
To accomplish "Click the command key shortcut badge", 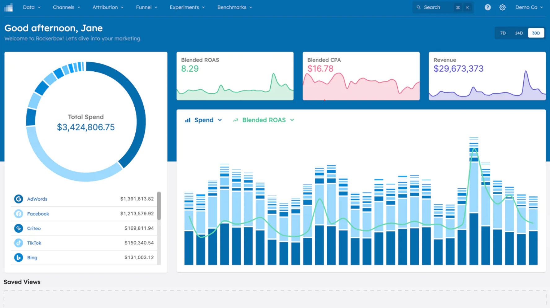I will point(458,7).
